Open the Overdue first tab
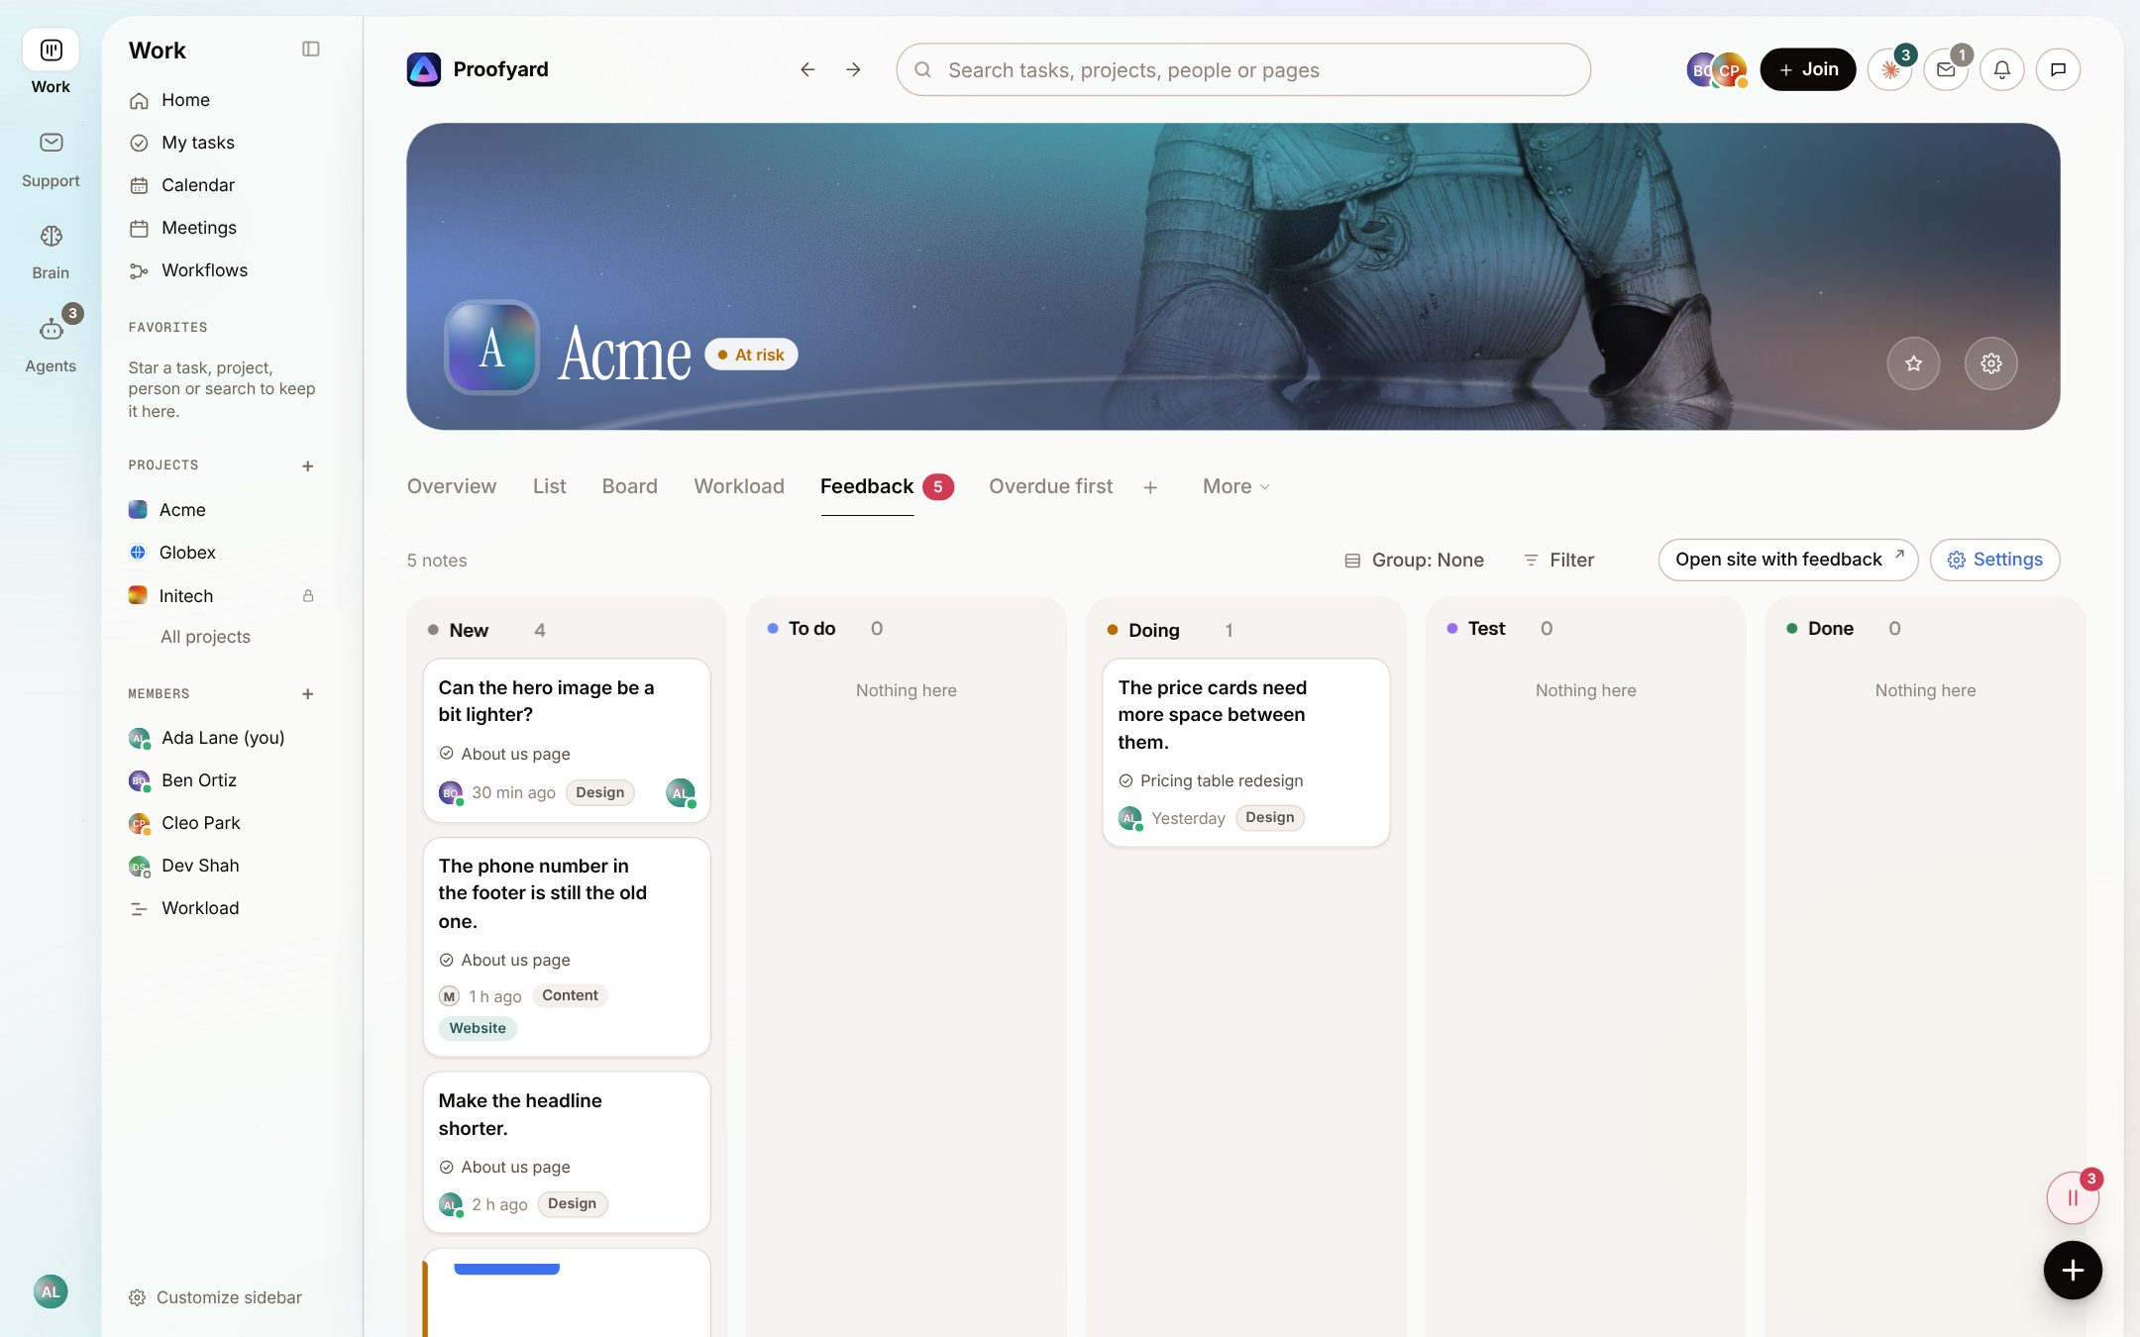Viewport: 2140px width, 1337px height. click(x=1050, y=486)
